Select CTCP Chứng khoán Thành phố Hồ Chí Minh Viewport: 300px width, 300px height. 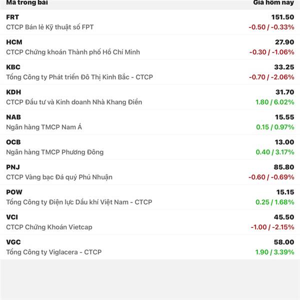pos(73,52)
